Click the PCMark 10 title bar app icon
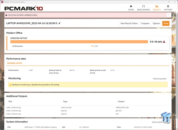This screenshot has width=178, height=130. (x=2, y=2)
